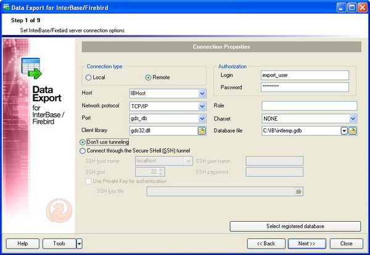The image size is (370, 255).
Task: Open Database file recent list arrow
Action: pos(344,131)
